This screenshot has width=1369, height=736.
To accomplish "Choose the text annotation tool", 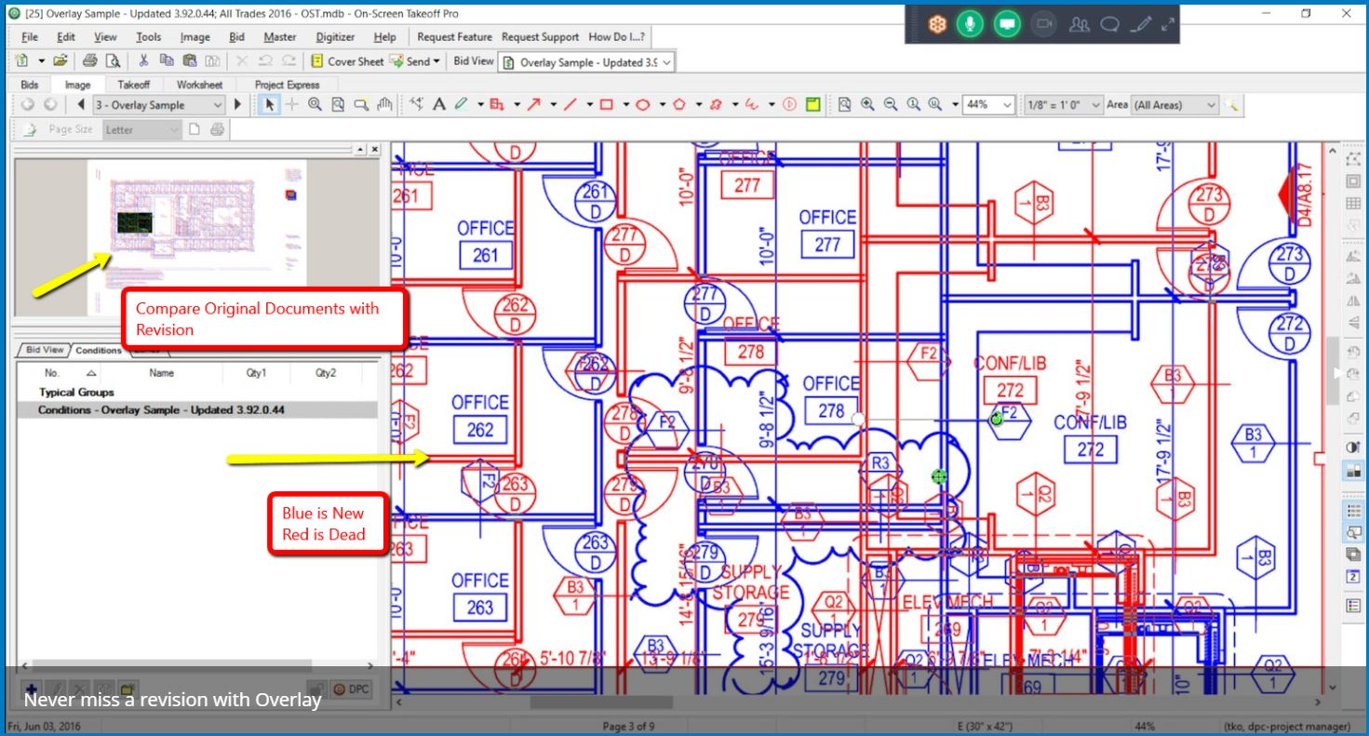I will (x=439, y=105).
